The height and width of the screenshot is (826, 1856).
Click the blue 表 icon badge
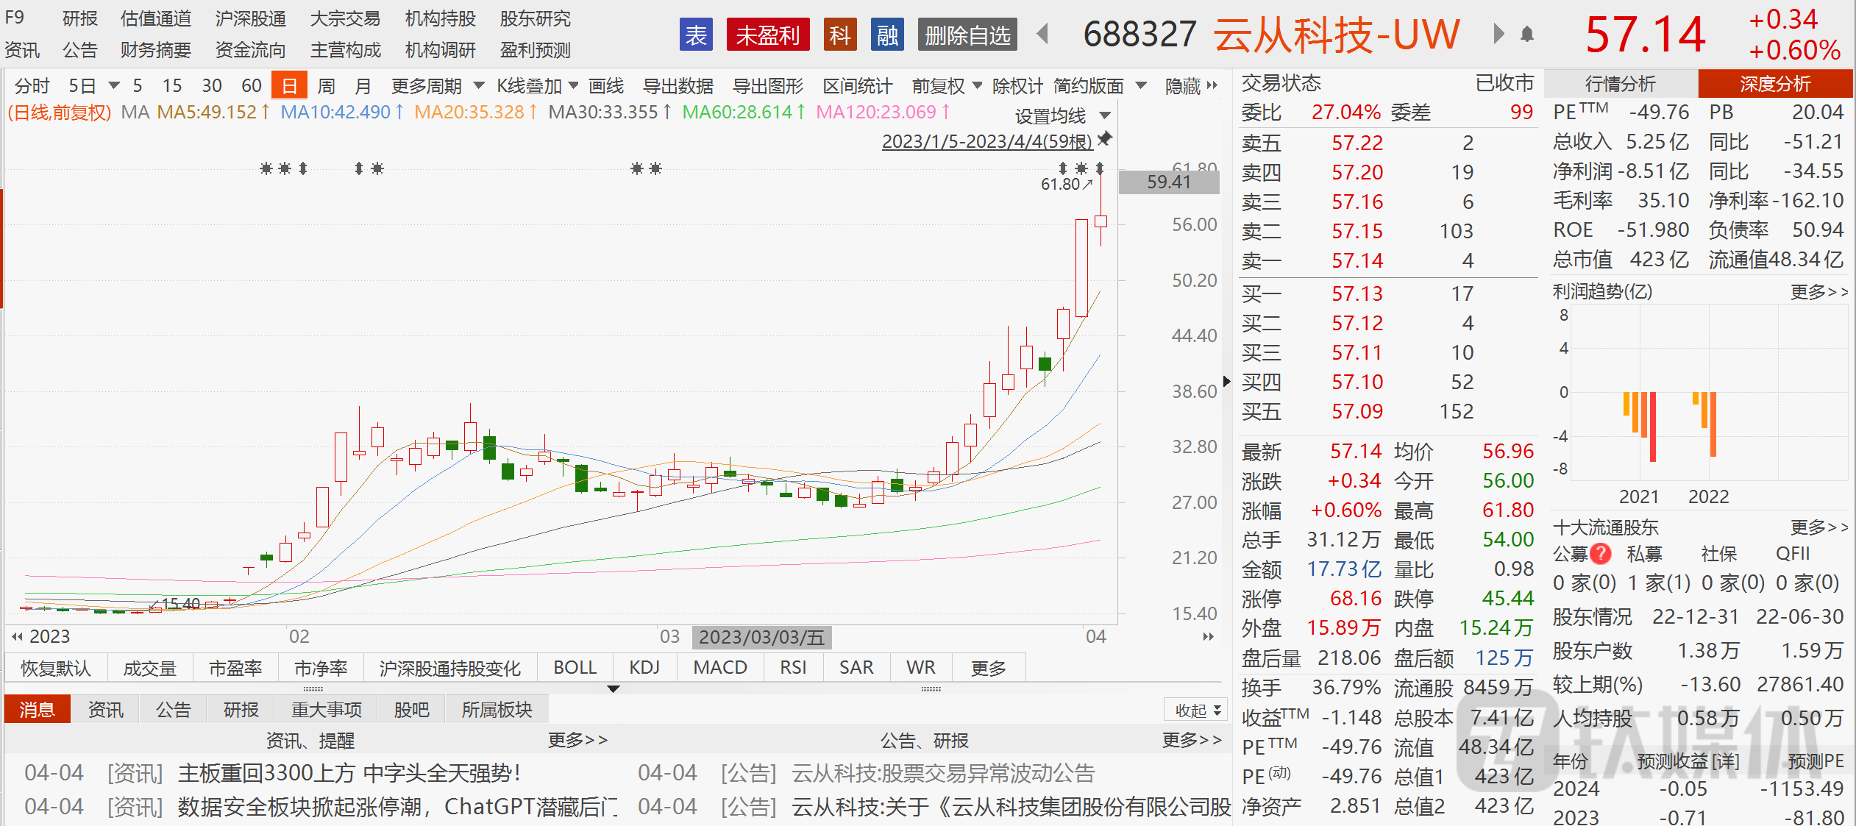695,35
